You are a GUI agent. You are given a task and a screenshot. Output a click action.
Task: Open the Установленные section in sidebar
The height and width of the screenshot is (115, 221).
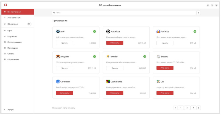point(14,18)
